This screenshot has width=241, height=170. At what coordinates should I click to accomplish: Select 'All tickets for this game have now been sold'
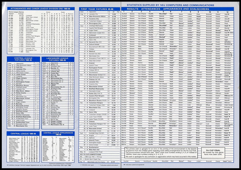coord(213,153)
